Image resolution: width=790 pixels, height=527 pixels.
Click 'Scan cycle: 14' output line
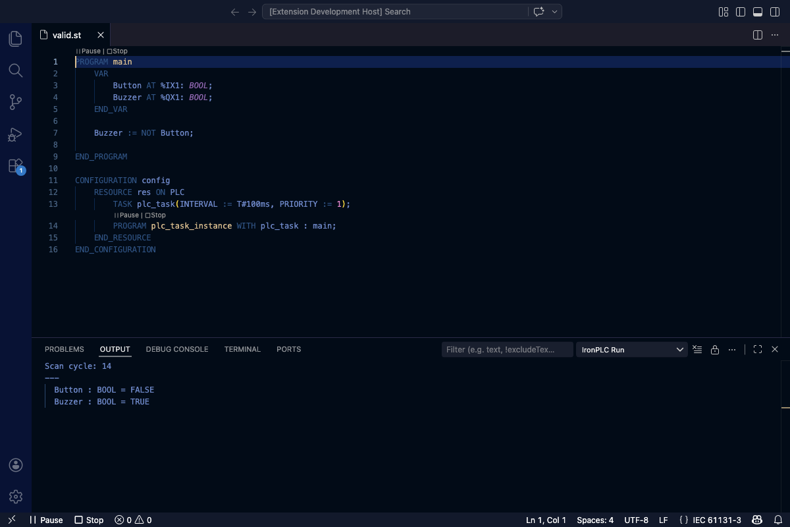pos(78,366)
